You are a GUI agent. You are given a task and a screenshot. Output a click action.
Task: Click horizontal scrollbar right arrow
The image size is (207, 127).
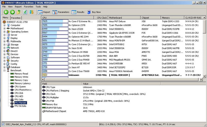[201, 79]
